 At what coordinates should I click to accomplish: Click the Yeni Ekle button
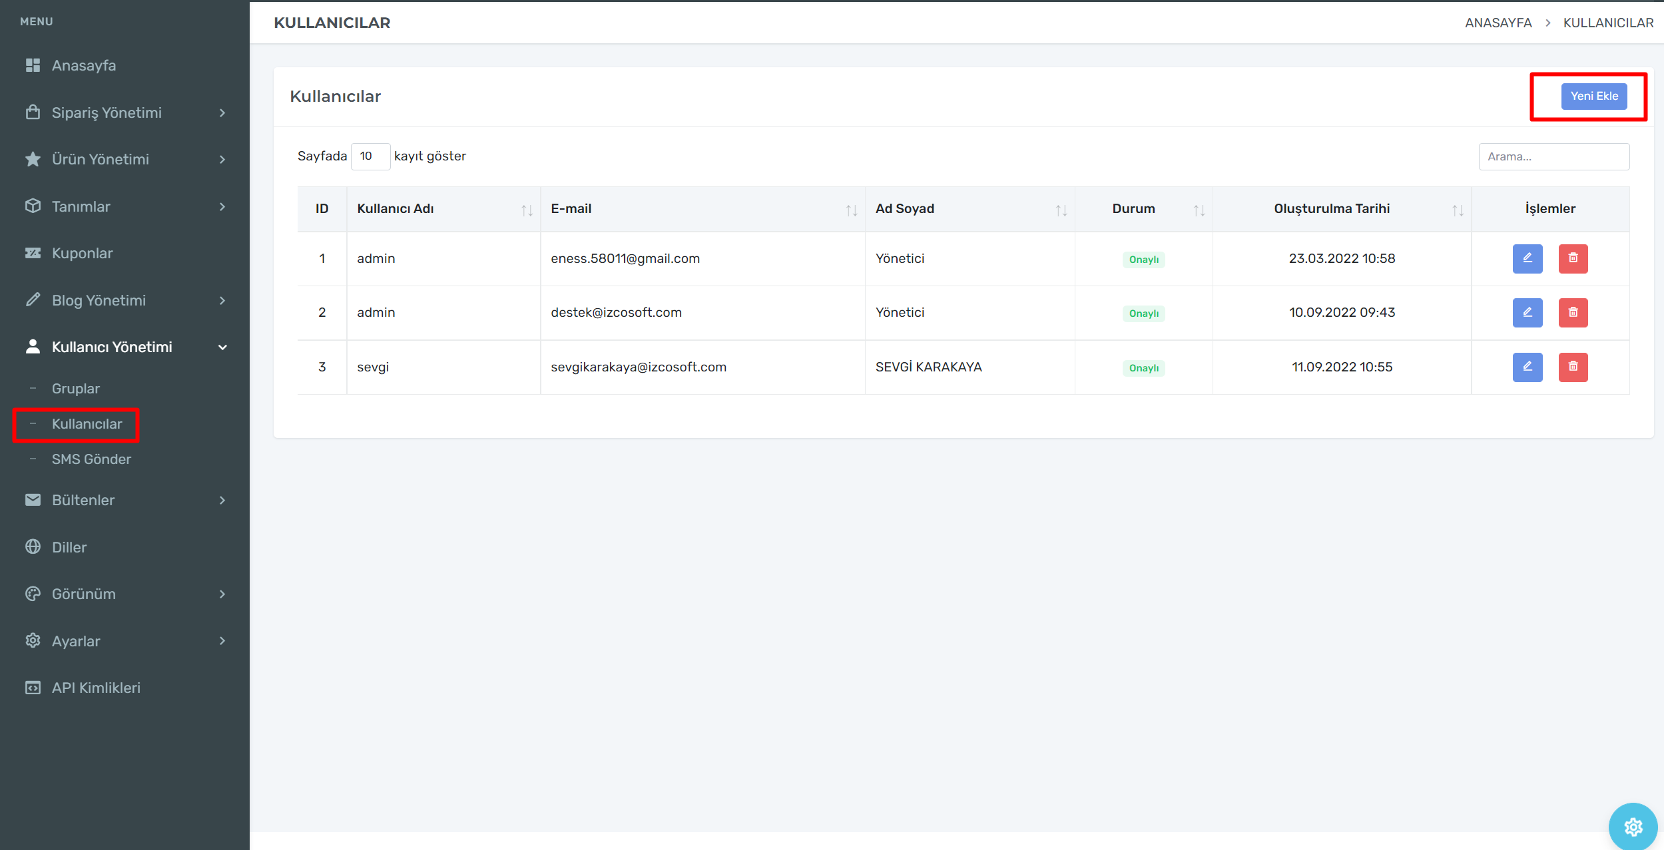[x=1593, y=97]
